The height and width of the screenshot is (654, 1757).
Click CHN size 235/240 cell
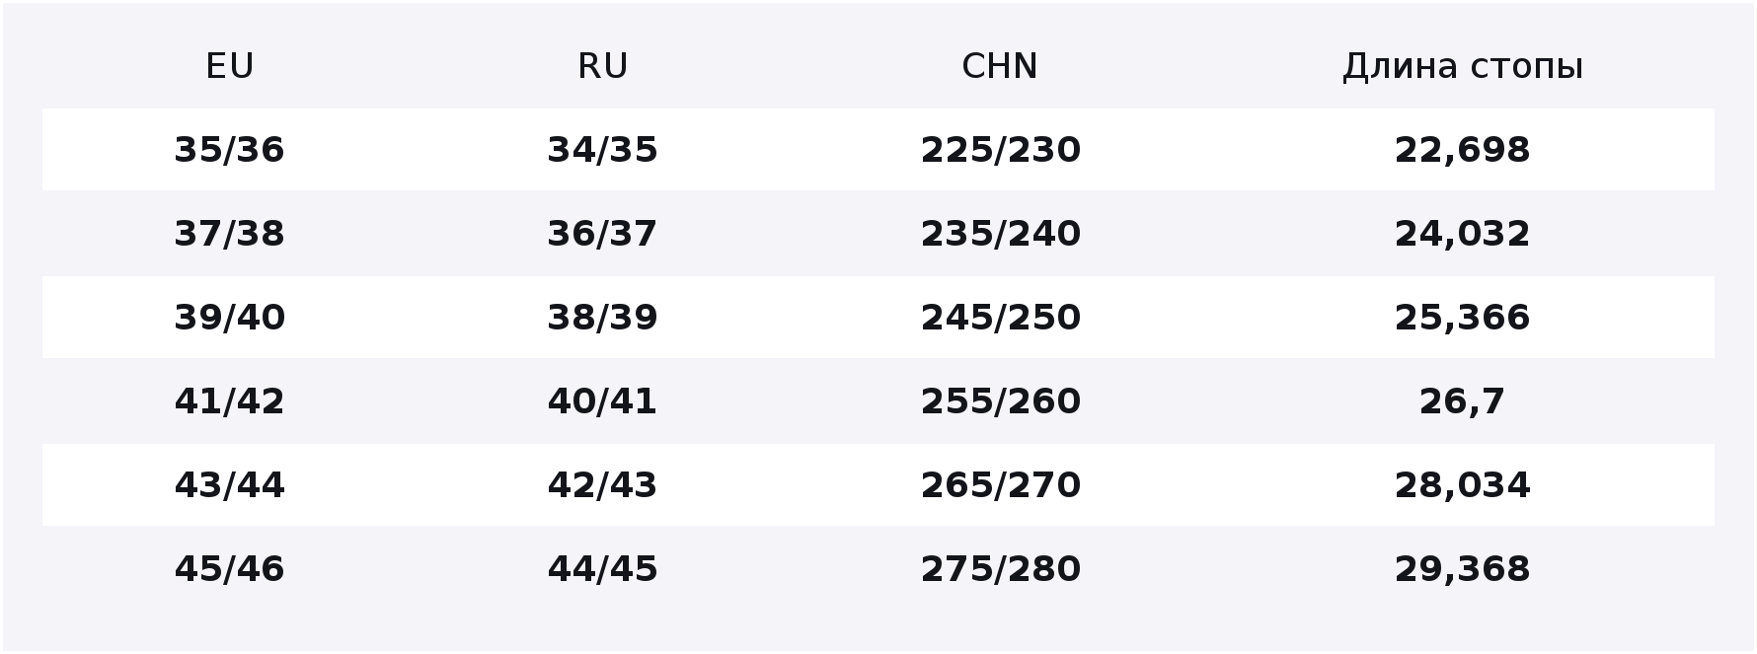point(1001,234)
